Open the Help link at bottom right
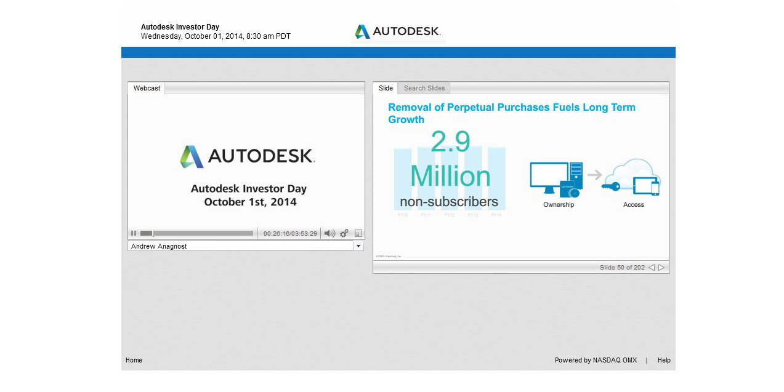The width and height of the screenshot is (784, 392). click(664, 360)
